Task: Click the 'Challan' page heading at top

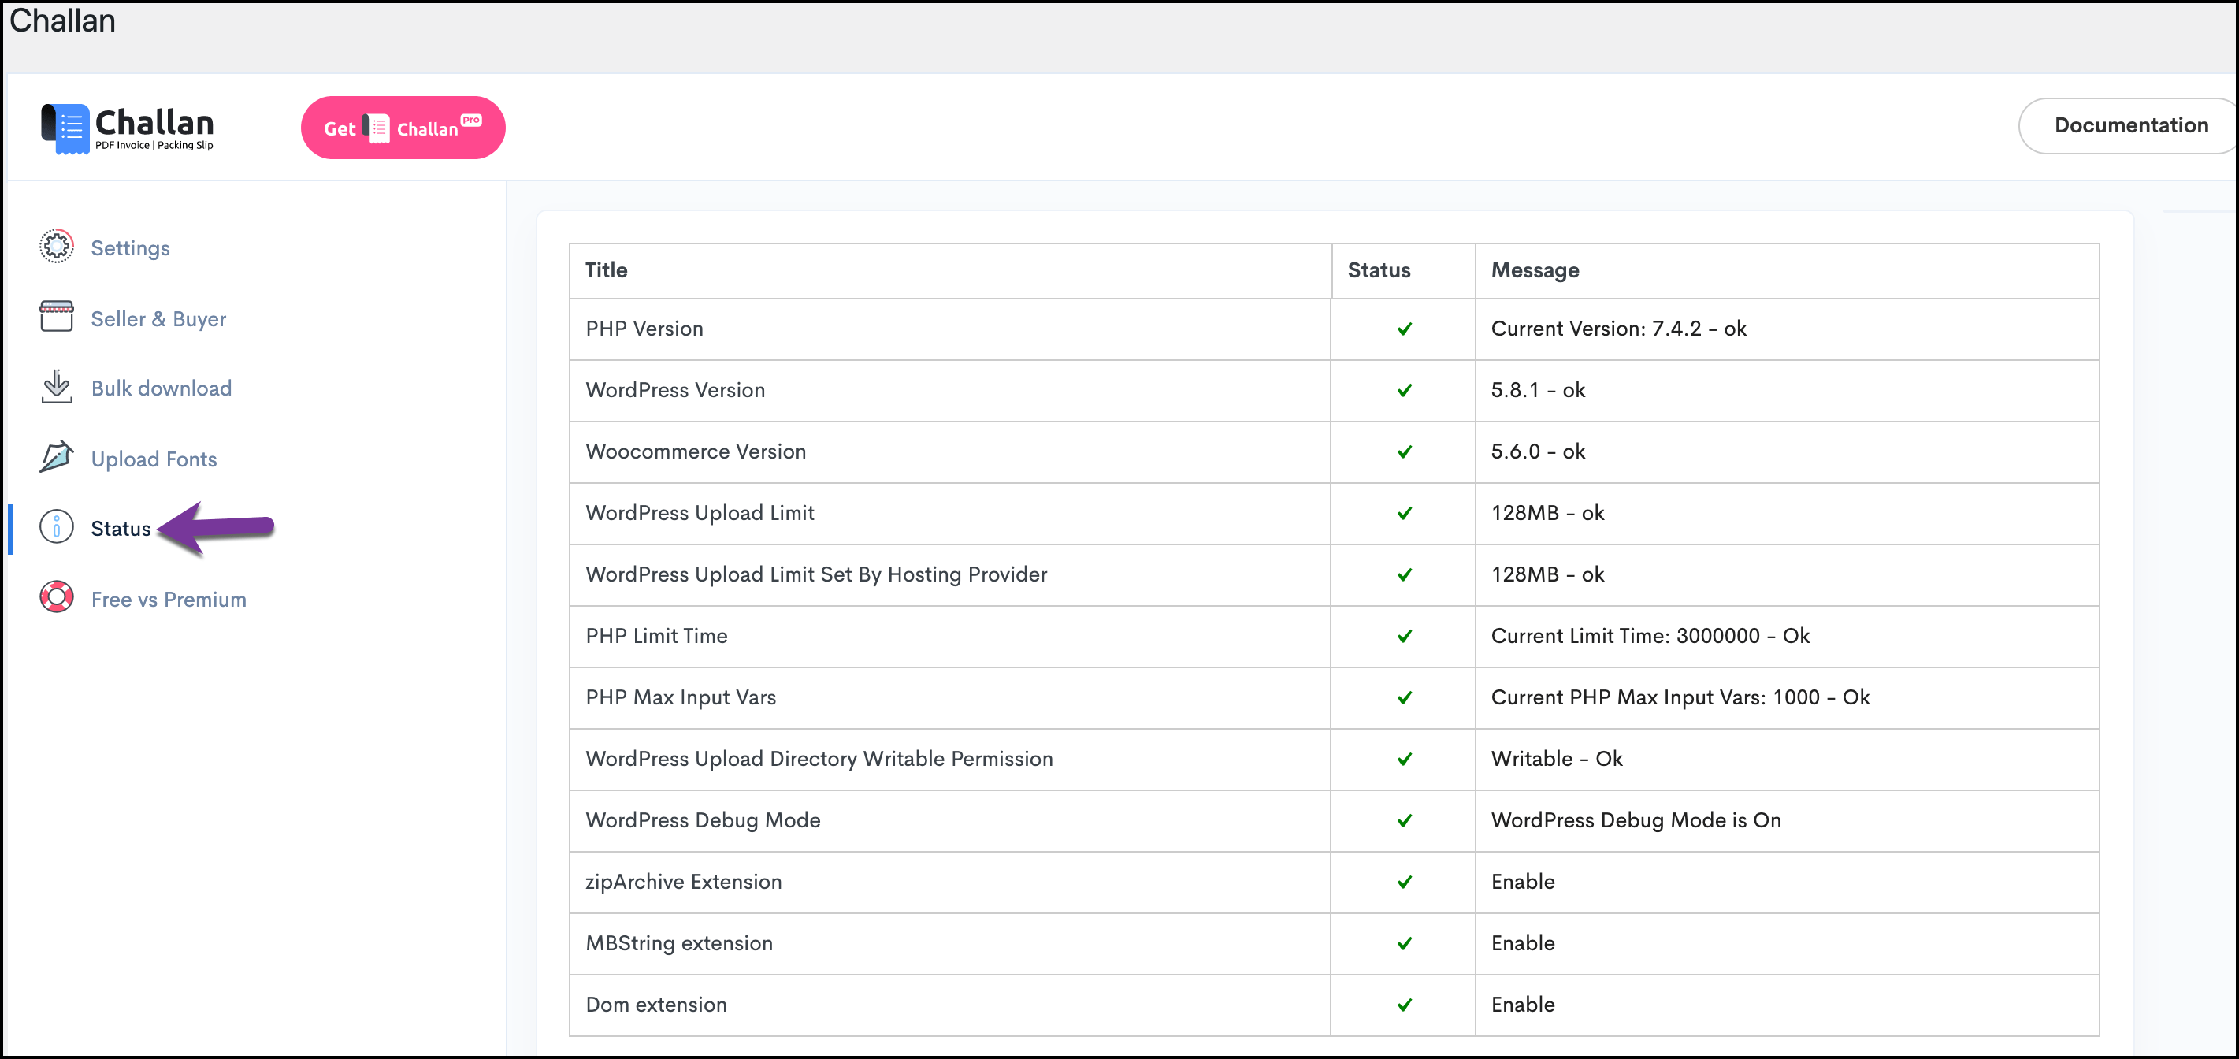Action: click(61, 20)
